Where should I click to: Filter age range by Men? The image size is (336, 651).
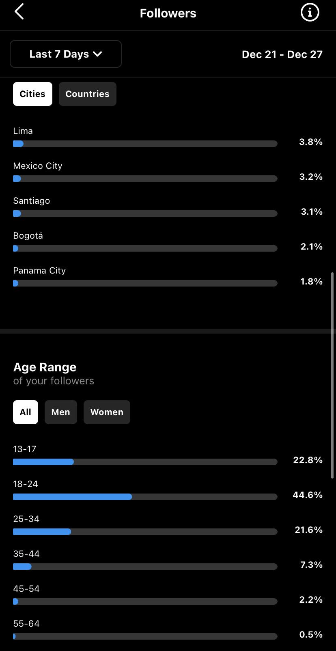coord(61,412)
